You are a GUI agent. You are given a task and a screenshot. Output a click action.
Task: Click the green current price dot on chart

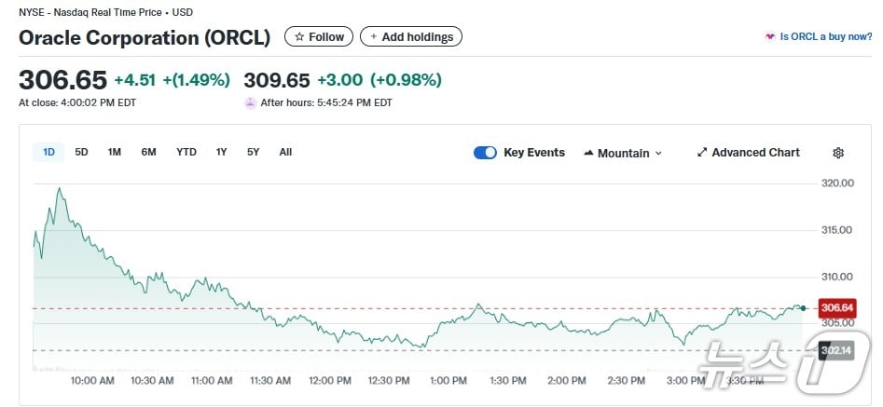click(803, 307)
